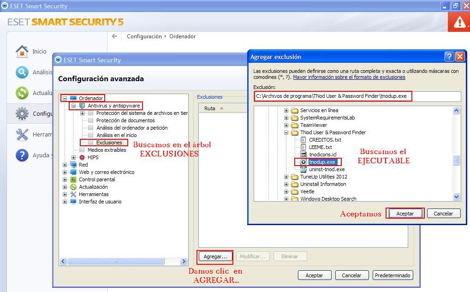Click the Herramientas wrench icon in sidebar

(22, 134)
